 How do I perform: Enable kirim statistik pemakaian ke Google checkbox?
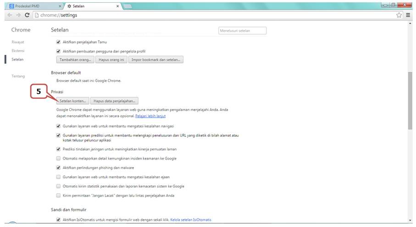(58, 186)
